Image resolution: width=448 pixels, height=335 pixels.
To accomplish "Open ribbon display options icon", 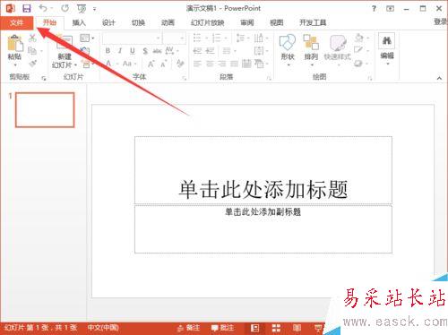I will tap(391, 9).
